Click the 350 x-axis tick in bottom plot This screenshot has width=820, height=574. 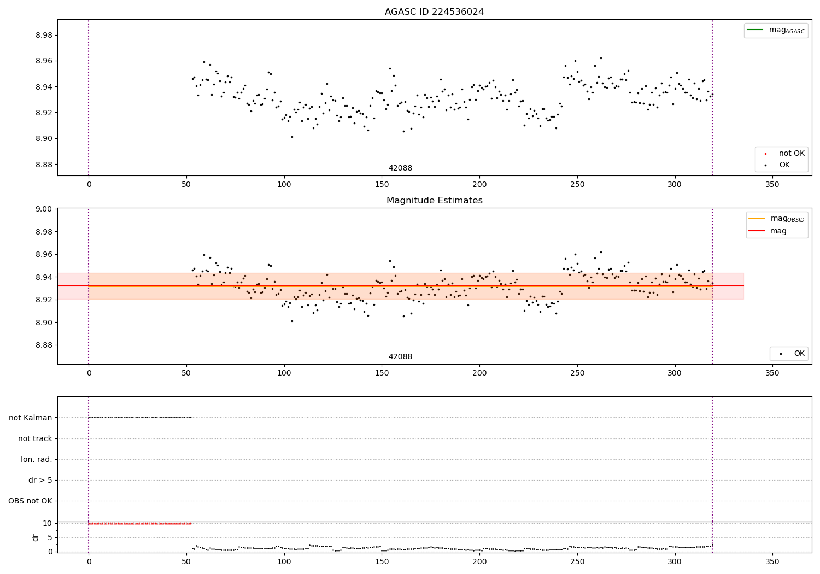click(x=772, y=561)
